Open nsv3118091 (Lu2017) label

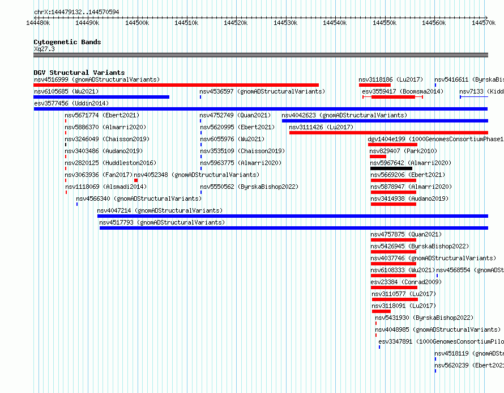pos(404,306)
